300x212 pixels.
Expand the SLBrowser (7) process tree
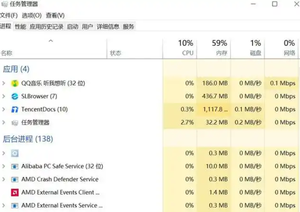(x=4, y=96)
